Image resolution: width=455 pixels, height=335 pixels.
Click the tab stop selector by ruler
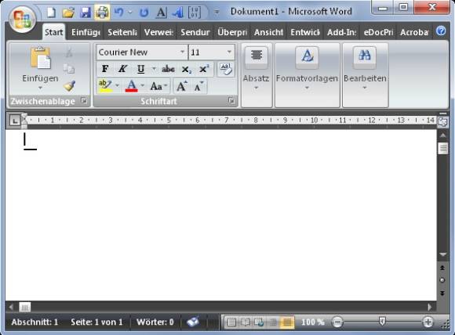(x=14, y=121)
